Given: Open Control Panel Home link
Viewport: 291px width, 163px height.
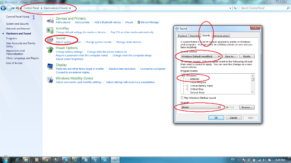Looking at the screenshot, I should (17, 17).
